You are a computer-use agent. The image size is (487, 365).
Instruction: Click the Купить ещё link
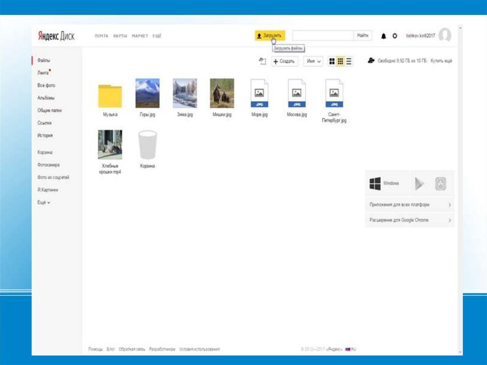coord(441,61)
